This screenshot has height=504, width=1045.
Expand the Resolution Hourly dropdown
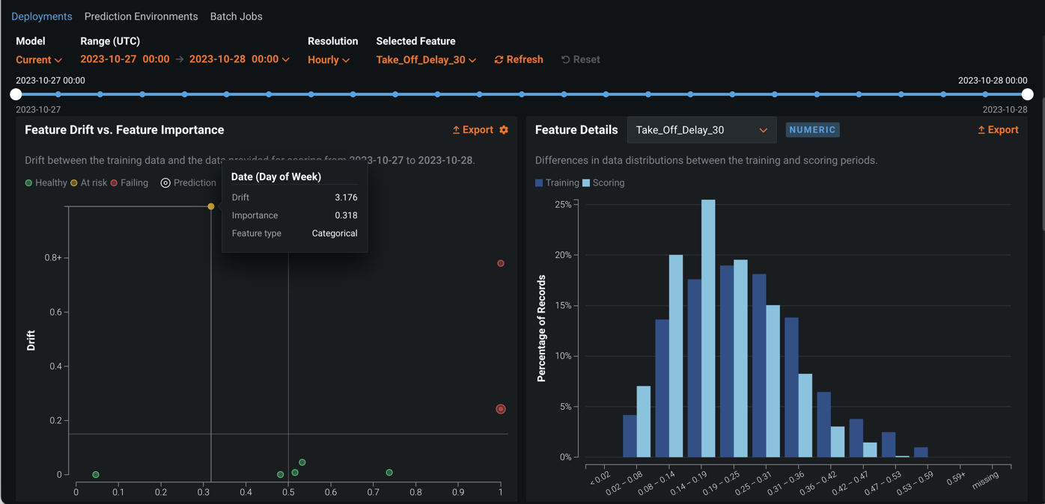pos(328,60)
